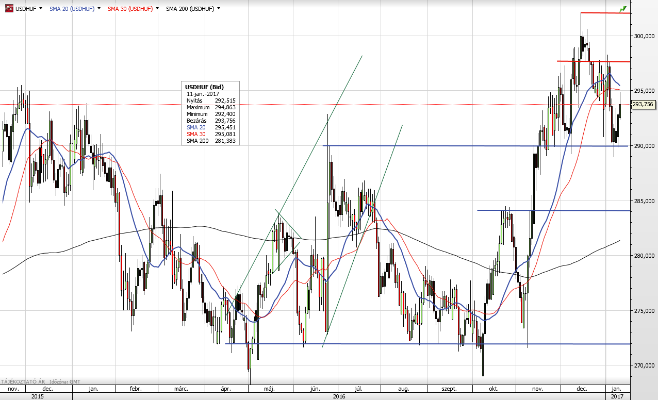658x400 pixels.
Task: Click the aug. month label
Action: pos(404,389)
